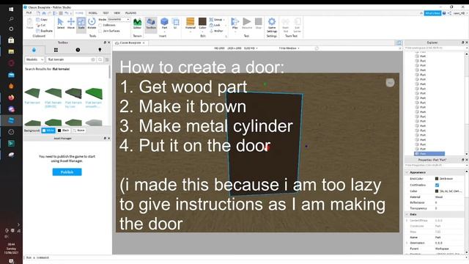
Task: Click the What's New button
Action: [x=432, y=13]
